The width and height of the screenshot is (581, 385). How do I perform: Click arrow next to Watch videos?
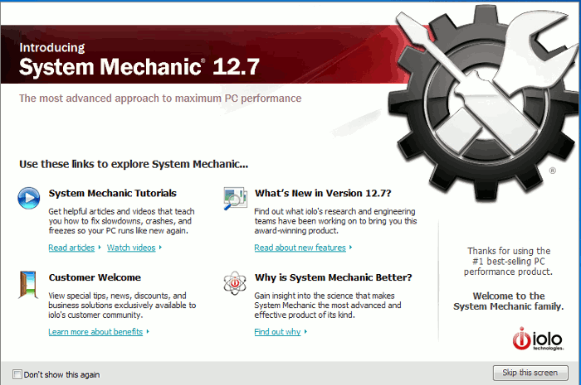click(160, 248)
